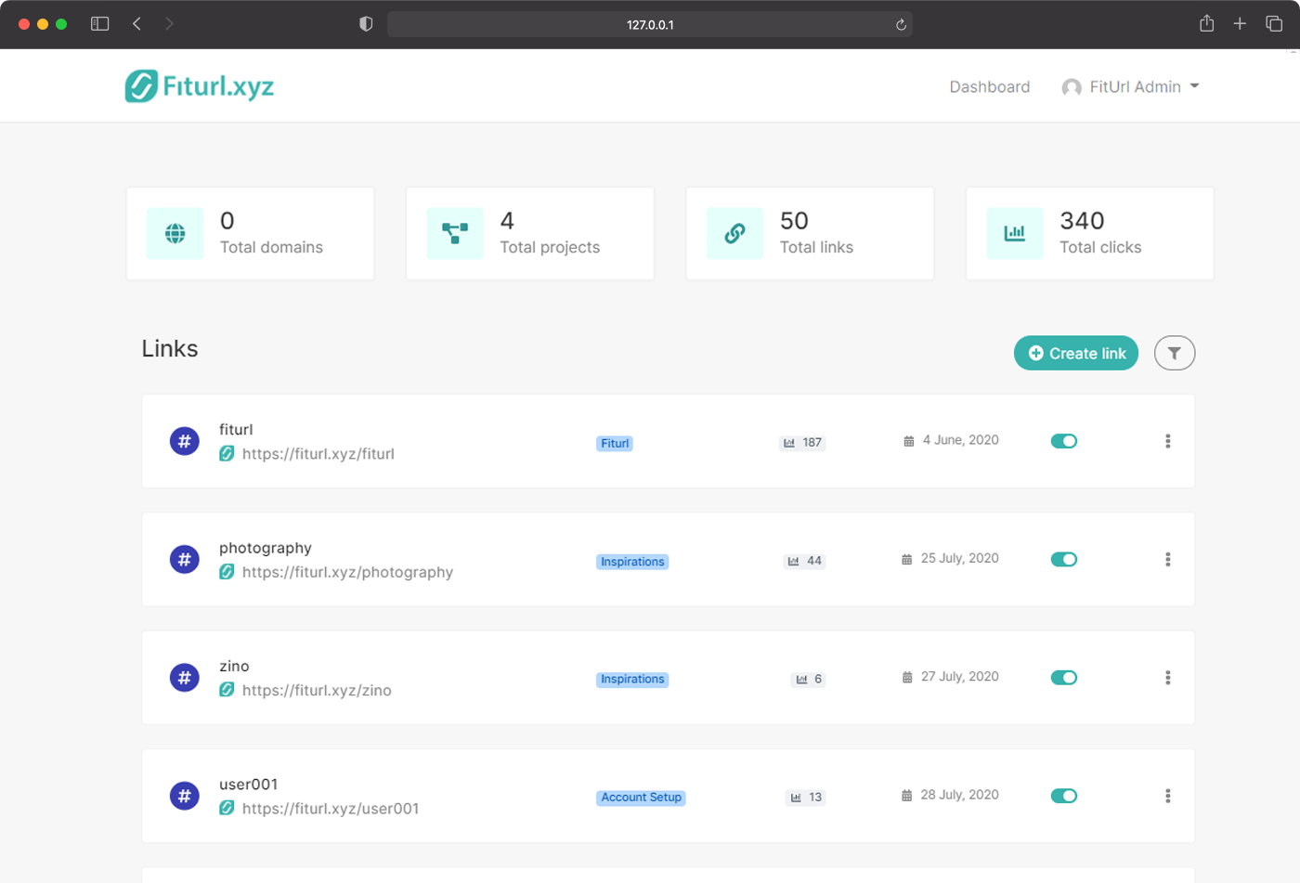Disable the fiturl link toggle

click(1064, 441)
